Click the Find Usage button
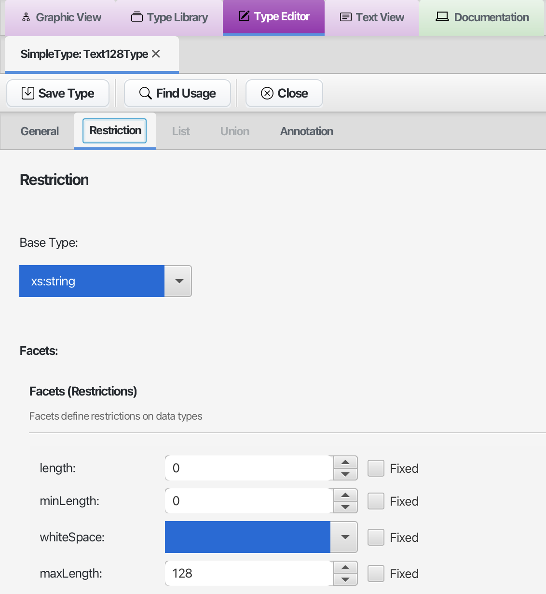546x594 pixels. click(x=177, y=93)
